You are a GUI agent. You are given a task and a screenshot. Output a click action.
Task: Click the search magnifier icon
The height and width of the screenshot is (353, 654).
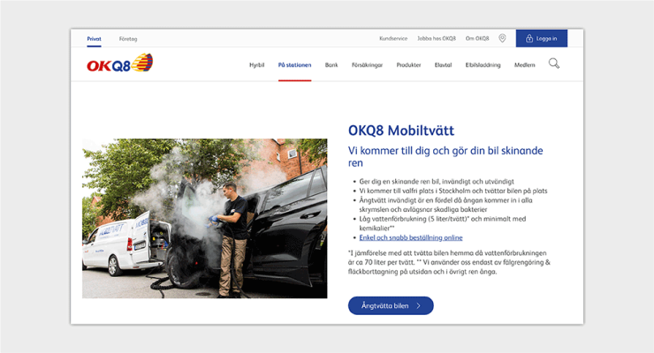554,64
